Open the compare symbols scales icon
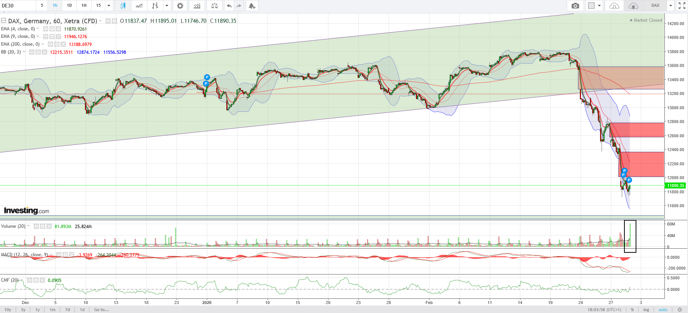 click(214, 6)
